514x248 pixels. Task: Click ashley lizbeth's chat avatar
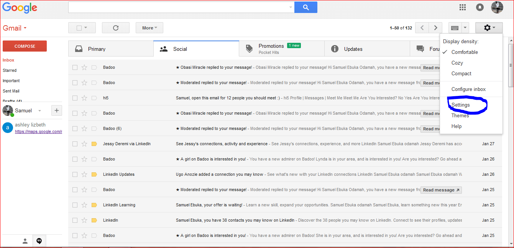click(8, 128)
